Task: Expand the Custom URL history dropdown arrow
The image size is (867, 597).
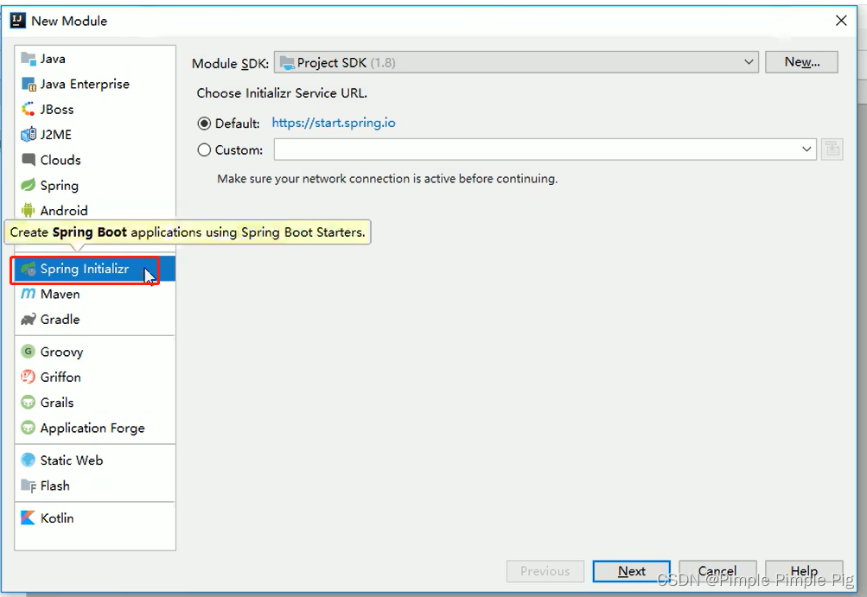Action: coord(806,149)
